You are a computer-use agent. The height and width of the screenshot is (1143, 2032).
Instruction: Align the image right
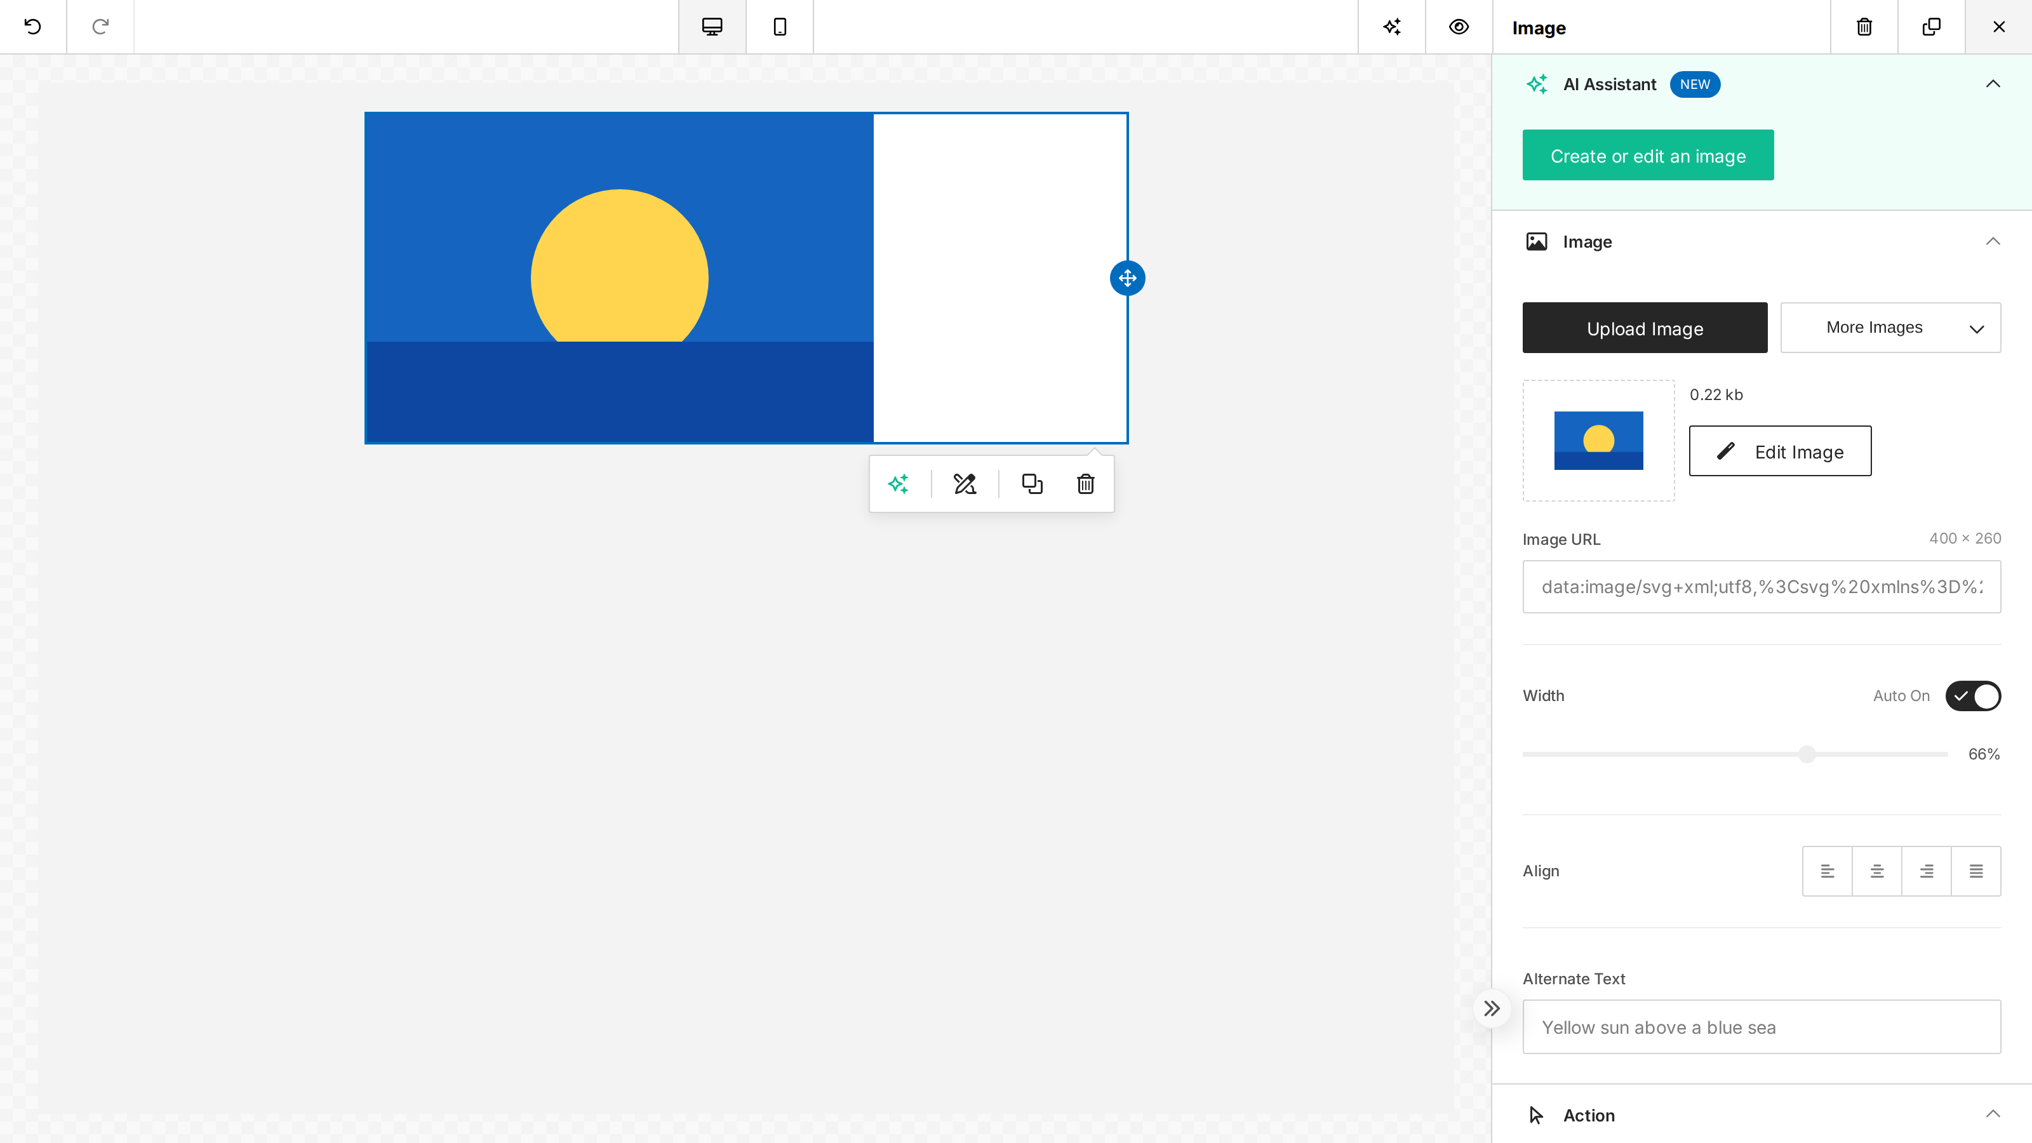click(x=1927, y=871)
